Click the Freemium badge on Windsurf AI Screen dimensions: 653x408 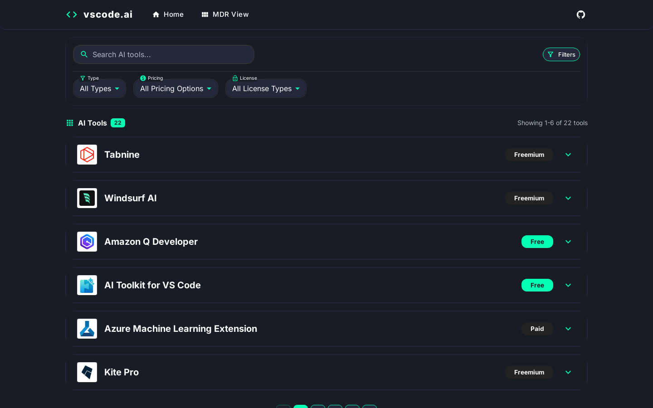(x=529, y=198)
